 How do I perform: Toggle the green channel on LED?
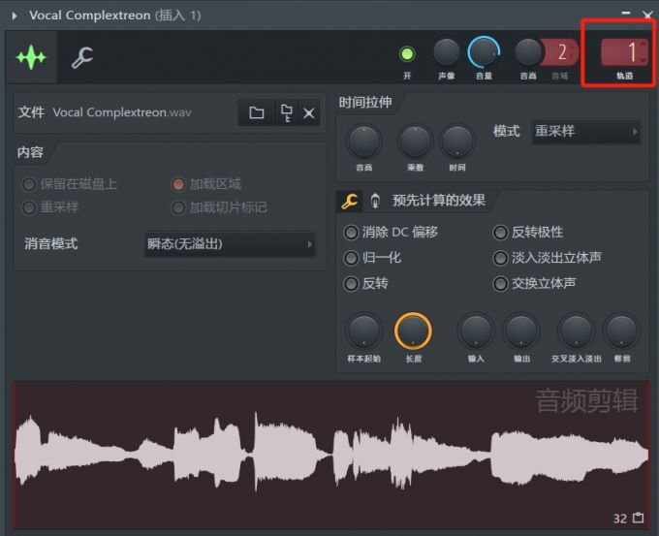coord(407,54)
